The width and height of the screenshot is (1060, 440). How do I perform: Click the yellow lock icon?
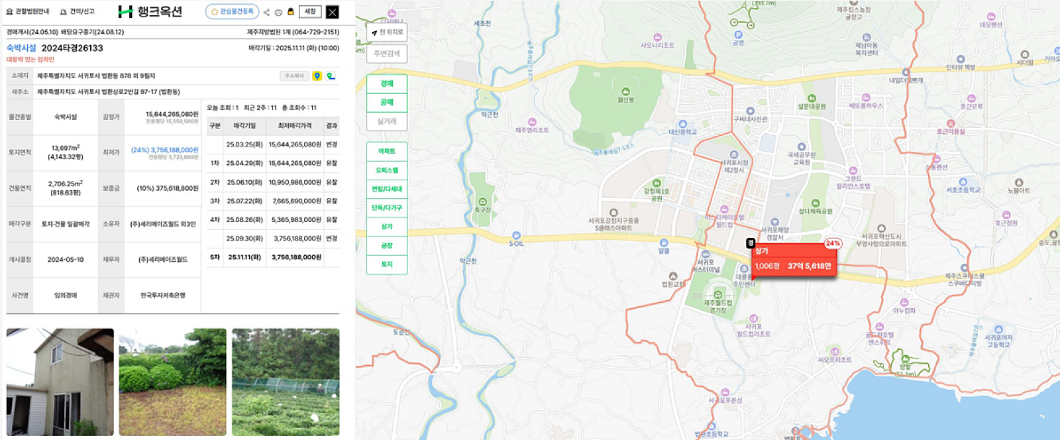click(x=290, y=12)
